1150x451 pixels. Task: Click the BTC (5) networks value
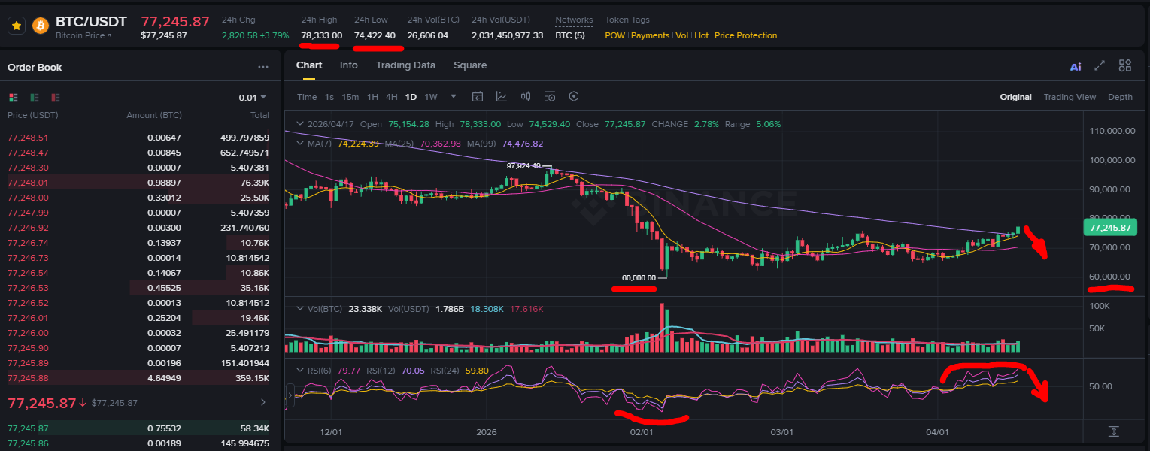pyautogui.click(x=570, y=35)
